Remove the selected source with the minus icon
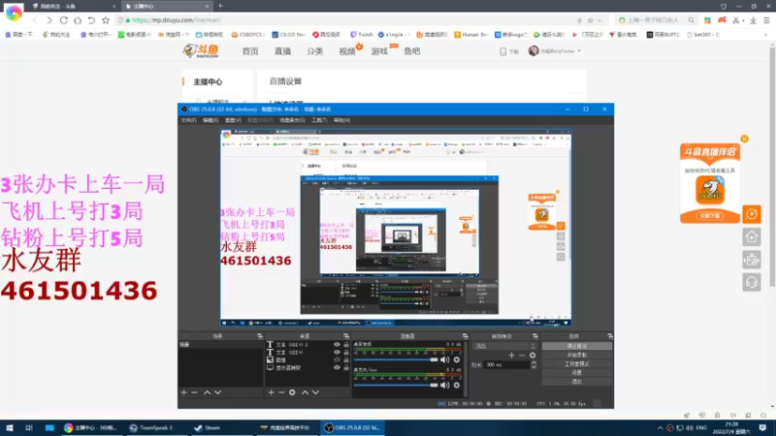This screenshot has width=776, height=436. tap(281, 392)
